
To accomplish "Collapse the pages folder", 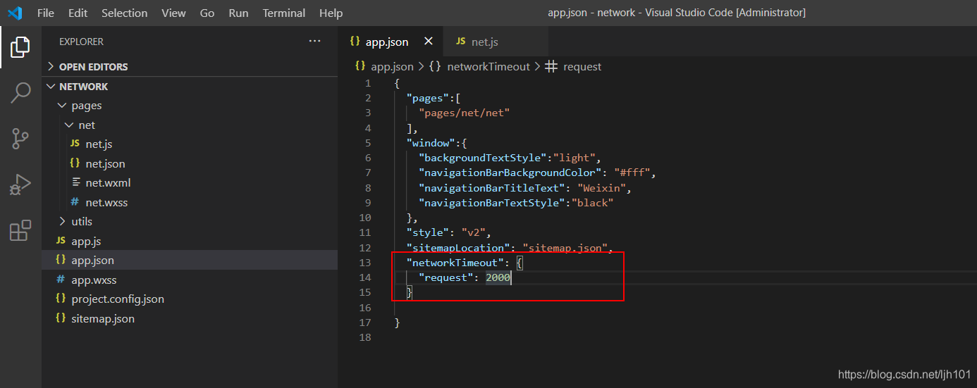I will (x=190, y=106).
